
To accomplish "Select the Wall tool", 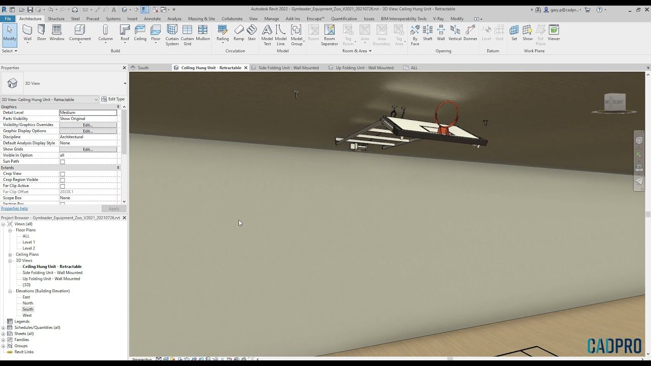I will pyautogui.click(x=27, y=33).
